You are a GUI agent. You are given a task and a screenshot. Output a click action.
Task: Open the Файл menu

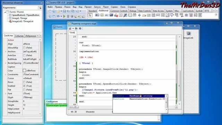click(50, 7)
